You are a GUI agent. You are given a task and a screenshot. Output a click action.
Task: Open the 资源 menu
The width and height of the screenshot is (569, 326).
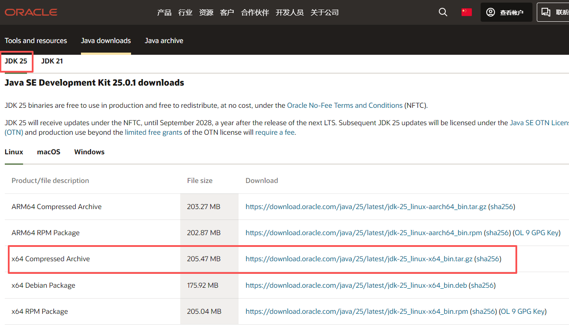point(206,13)
